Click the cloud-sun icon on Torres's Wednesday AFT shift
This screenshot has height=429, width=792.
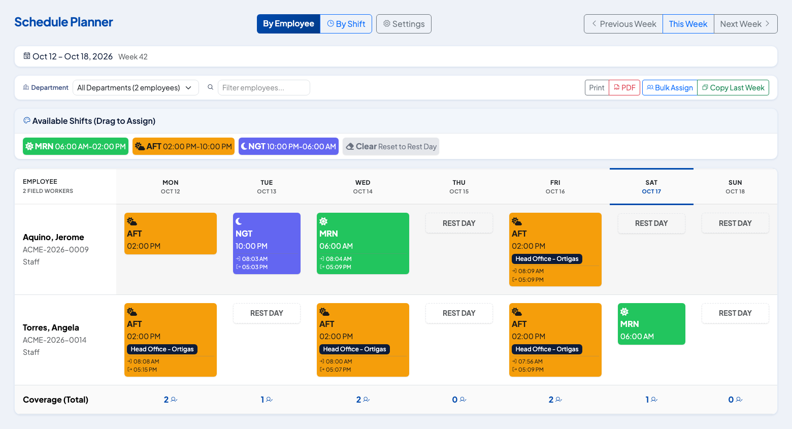click(324, 312)
